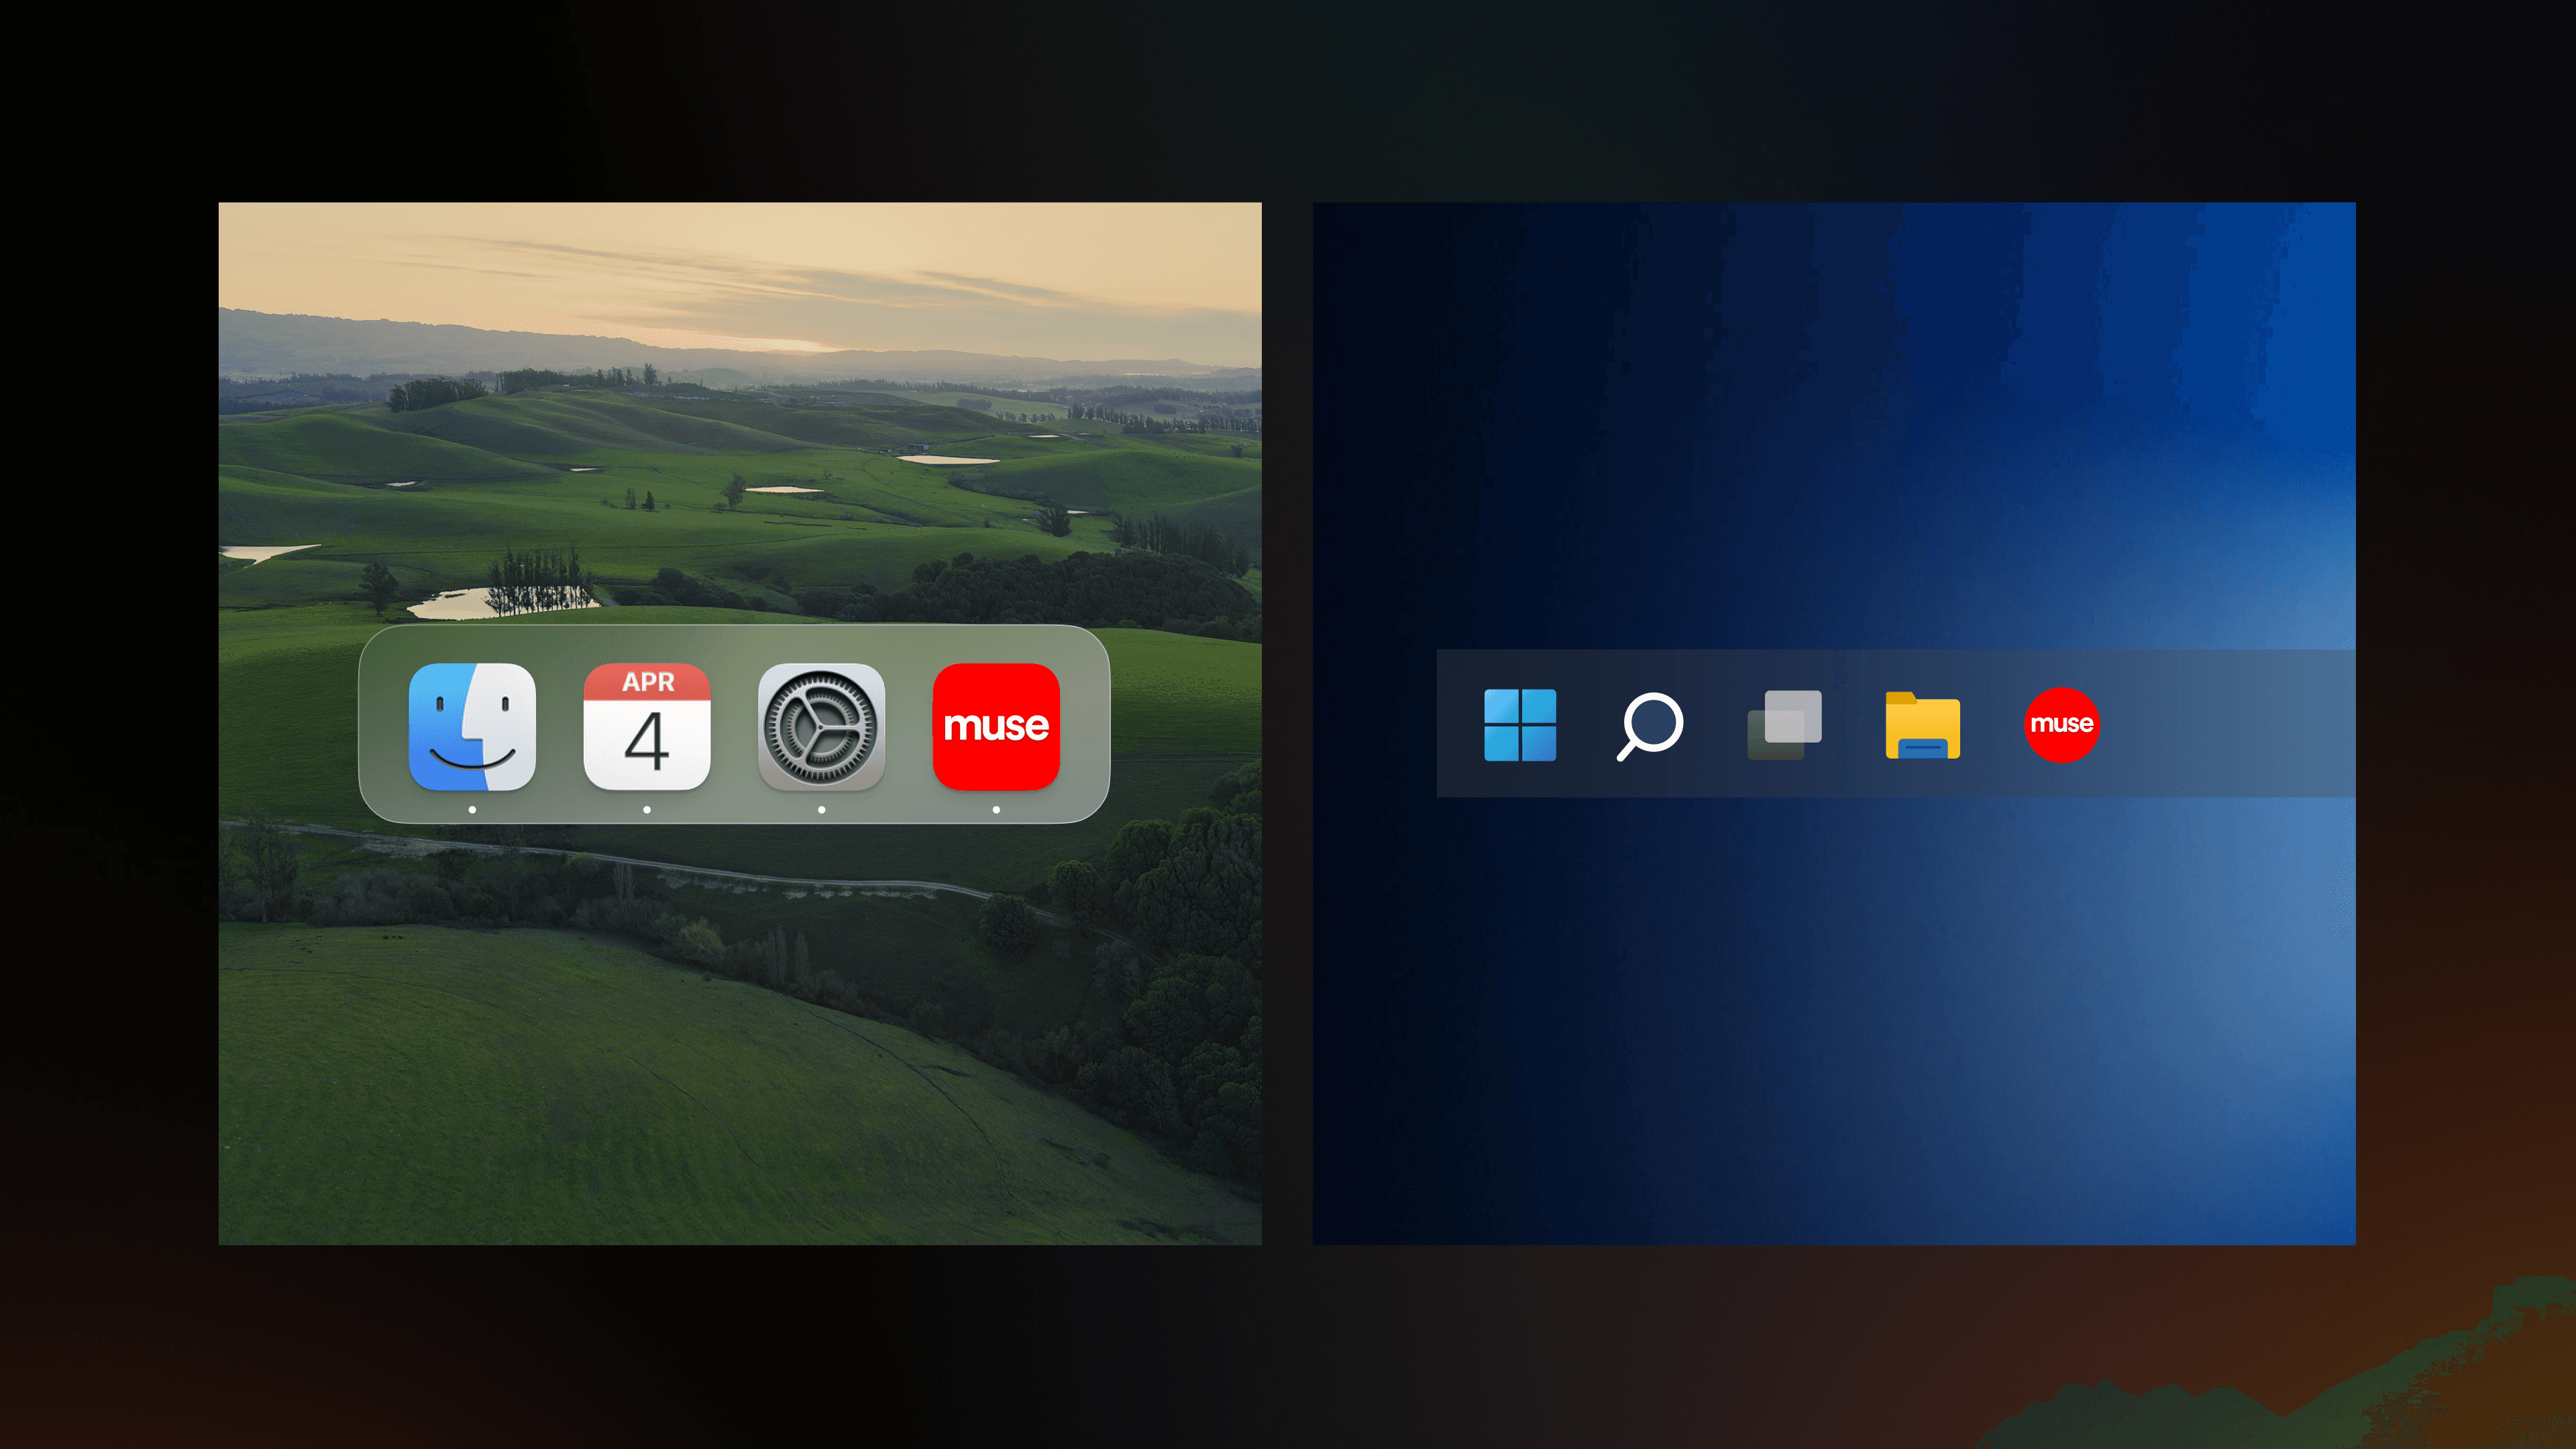Open the square red Muse dock icon

click(x=996, y=726)
